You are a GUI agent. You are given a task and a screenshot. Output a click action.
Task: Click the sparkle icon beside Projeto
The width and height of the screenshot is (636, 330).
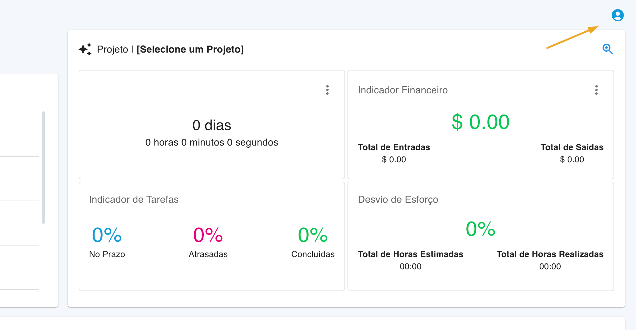[85, 49]
